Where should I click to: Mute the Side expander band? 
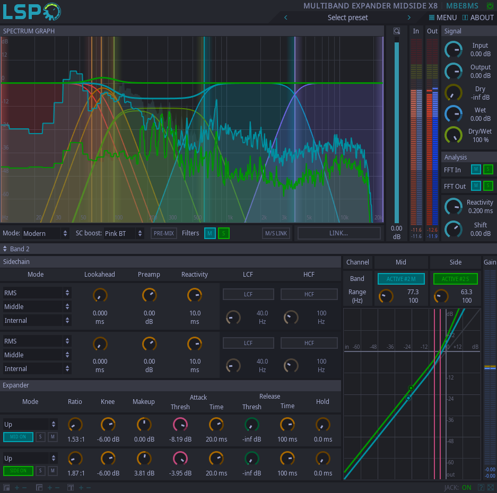coord(53,471)
